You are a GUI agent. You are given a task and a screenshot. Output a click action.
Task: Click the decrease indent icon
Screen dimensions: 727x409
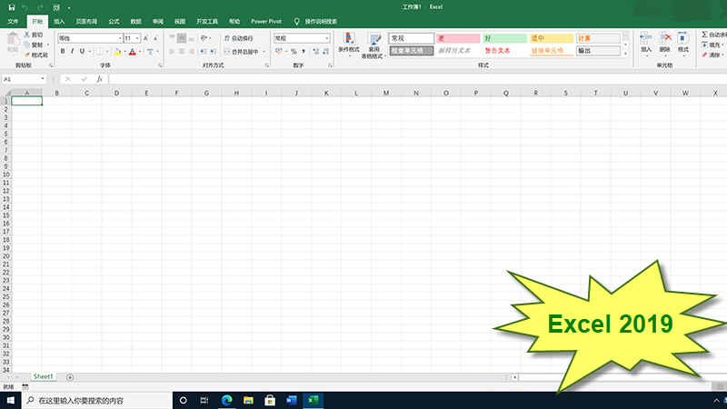pos(203,52)
